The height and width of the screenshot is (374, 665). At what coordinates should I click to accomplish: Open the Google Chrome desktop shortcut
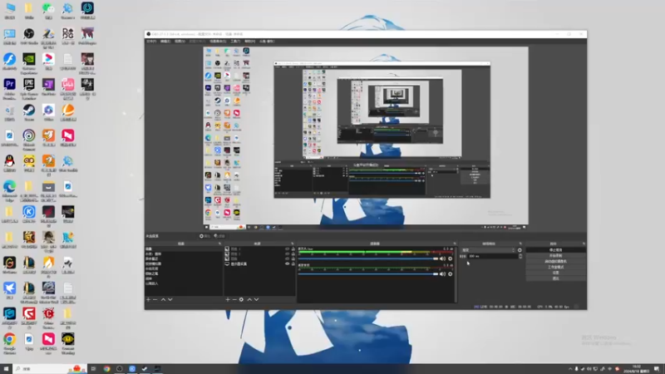[x=9, y=343]
